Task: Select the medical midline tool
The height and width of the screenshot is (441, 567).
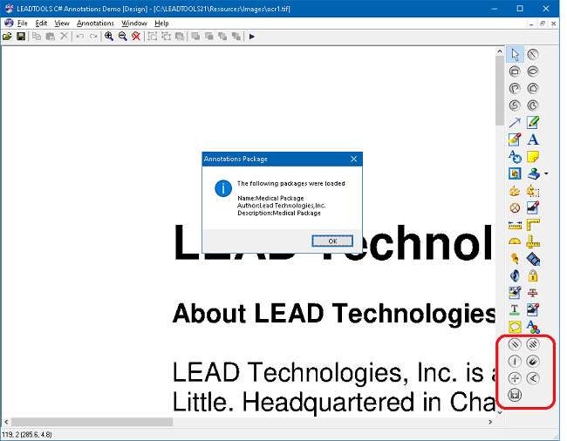Action: click(515, 361)
